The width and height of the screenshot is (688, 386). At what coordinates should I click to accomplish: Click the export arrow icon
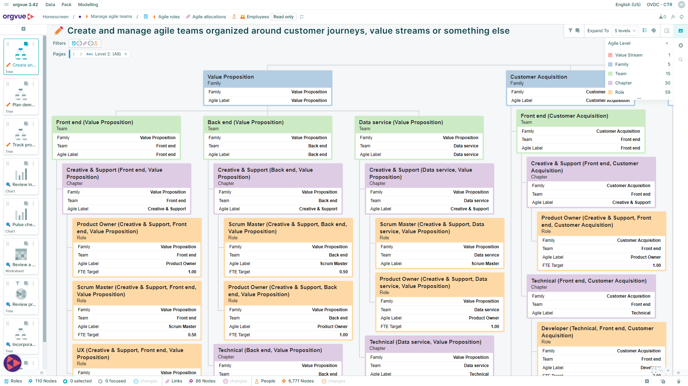pos(667,31)
